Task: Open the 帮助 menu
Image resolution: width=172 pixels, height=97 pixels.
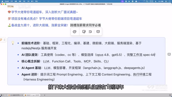Action: [37, 1]
